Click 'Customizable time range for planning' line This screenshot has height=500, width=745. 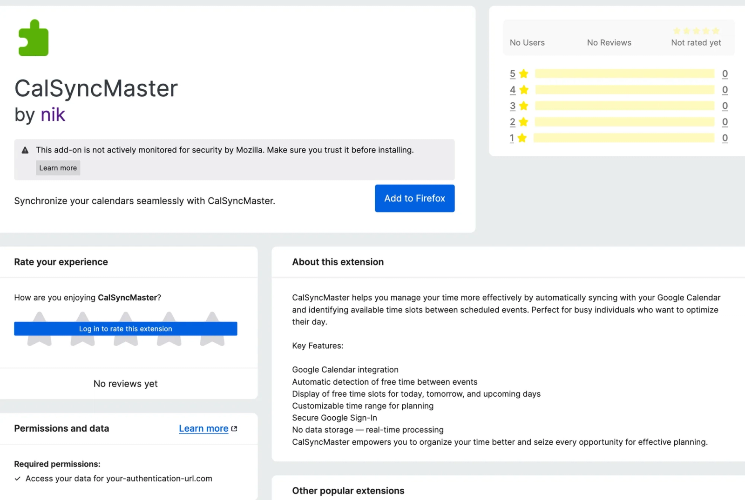[x=363, y=406]
